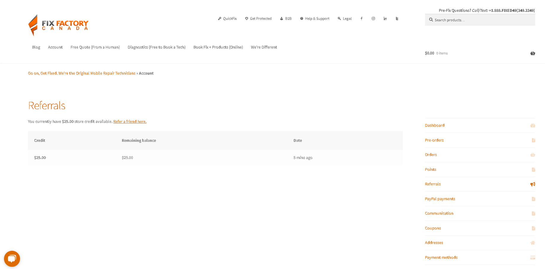
Task: Open Diagnostics (Free to Book a Tech)
Action: click(157, 47)
